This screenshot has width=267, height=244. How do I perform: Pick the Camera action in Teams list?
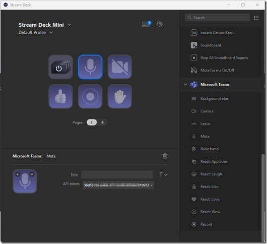click(220, 111)
